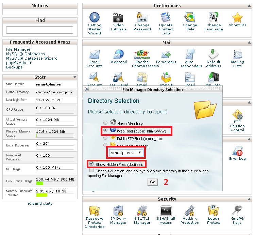Image resolution: width=255 pixels, height=235 pixels.
Task: Open the Error Log icon
Action: (237, 151)
